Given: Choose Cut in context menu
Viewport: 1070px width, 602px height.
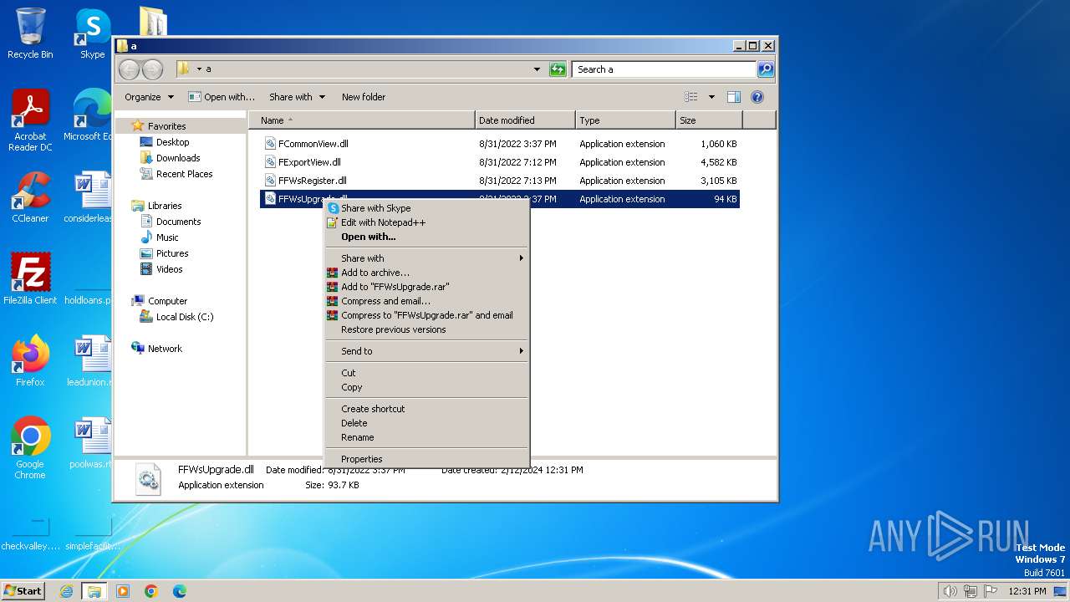Looking at the screenshot, I should tap(427, 373).
